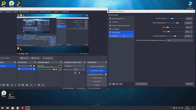Click По умолчанию button in Filters window

[x=141, y=84]
